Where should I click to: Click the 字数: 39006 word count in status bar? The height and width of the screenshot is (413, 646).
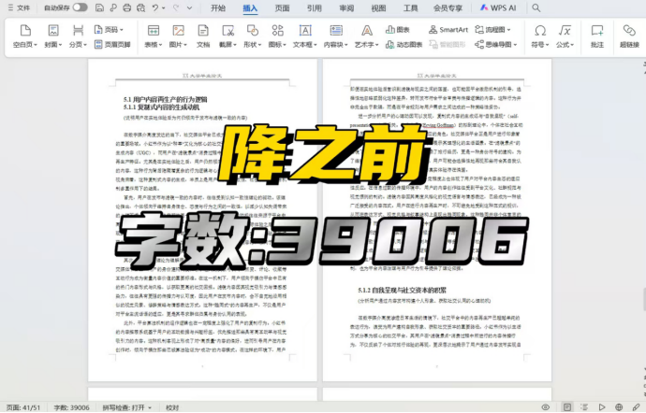point(71,407)
